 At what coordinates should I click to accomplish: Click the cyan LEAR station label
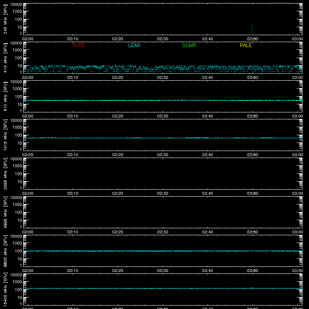coord(134,45)
